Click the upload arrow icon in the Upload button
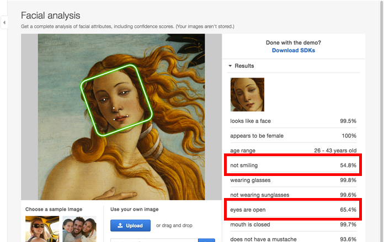 (x=120, y=226)
